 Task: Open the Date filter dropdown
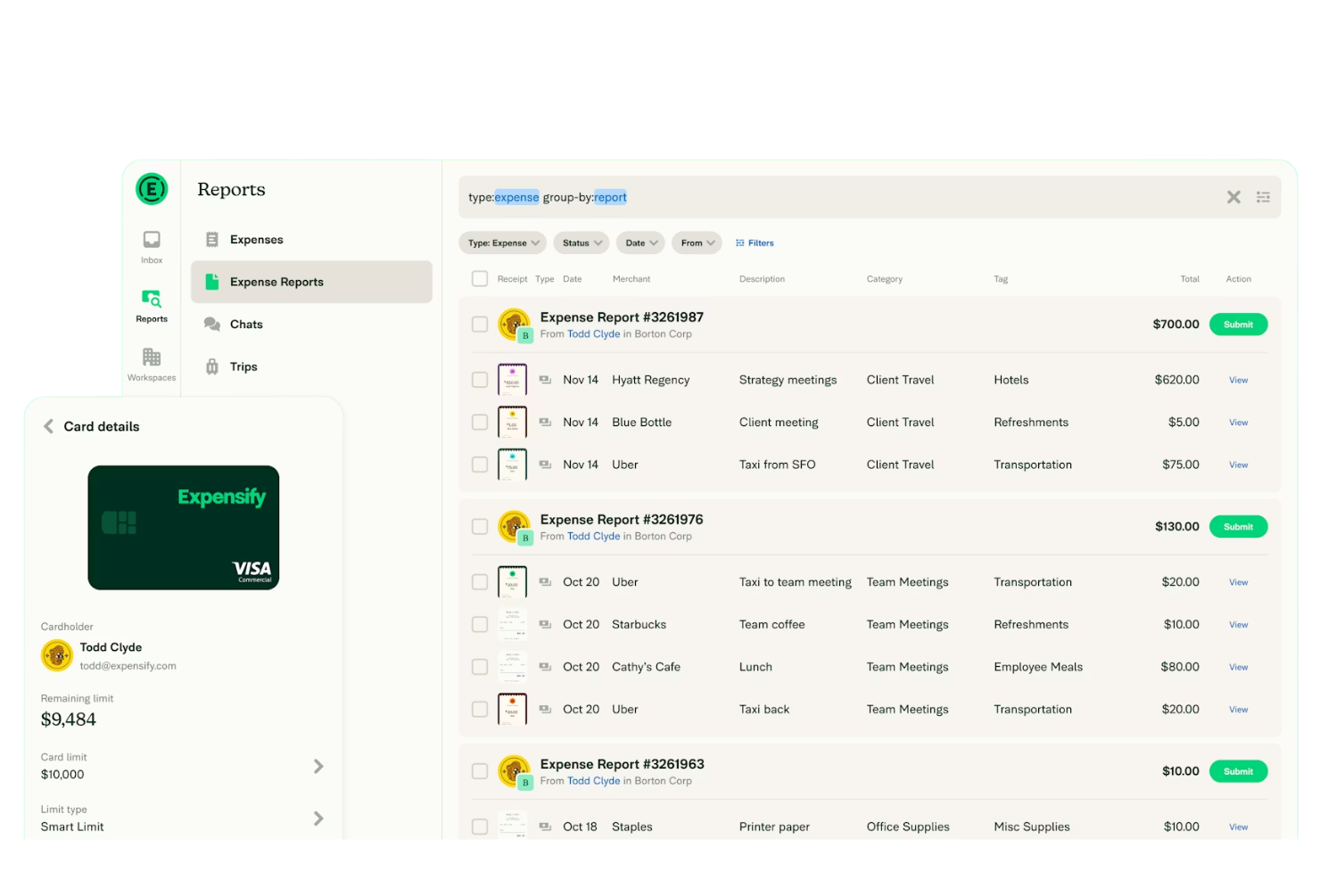[x=639, y=243]
